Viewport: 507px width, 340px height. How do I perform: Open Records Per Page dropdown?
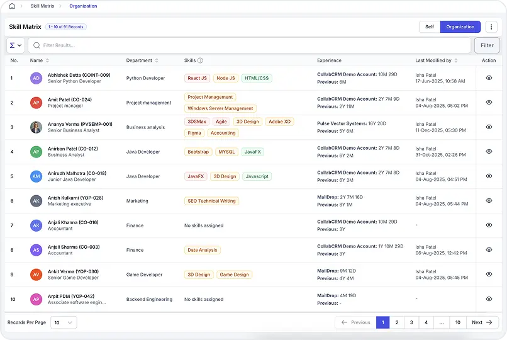[x=63, y=322]
